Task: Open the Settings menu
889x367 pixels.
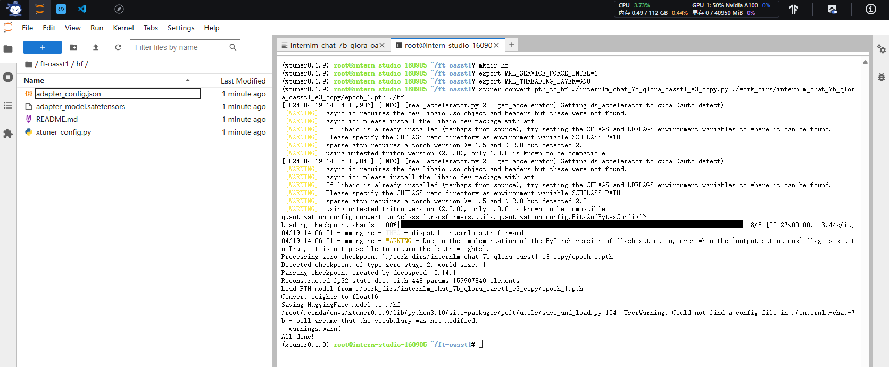Action: 181,28
